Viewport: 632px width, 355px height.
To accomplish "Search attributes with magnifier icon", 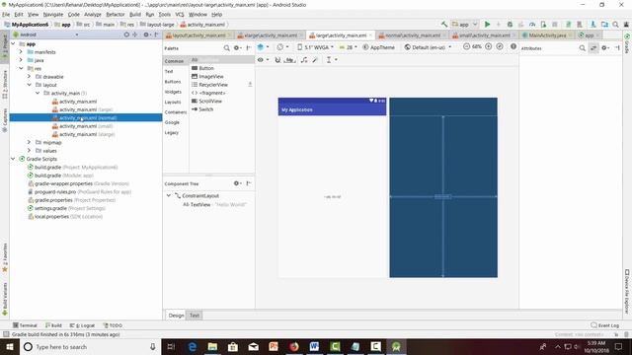I will click(582, 48).
